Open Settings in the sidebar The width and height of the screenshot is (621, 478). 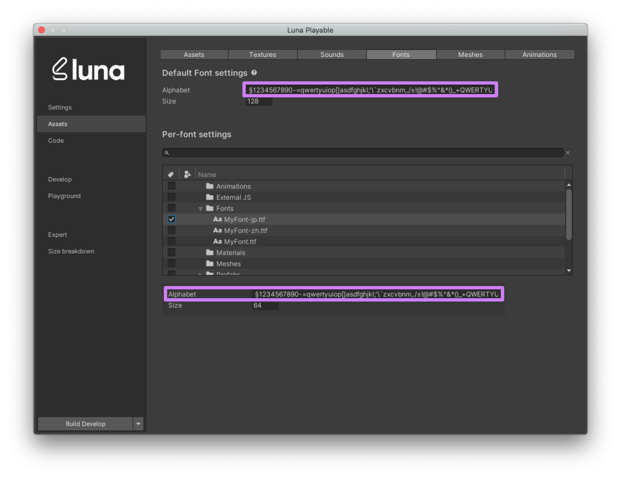[91, 107]
